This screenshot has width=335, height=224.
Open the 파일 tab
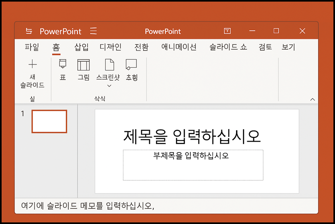[x=32, y=47]
